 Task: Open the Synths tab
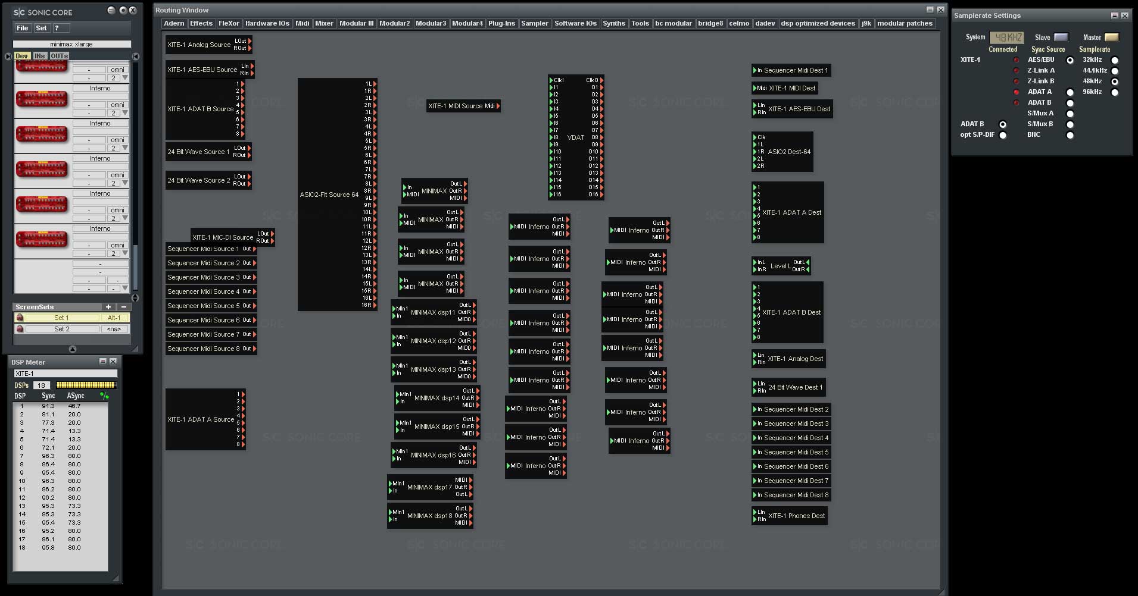click(x=614, y=23)
